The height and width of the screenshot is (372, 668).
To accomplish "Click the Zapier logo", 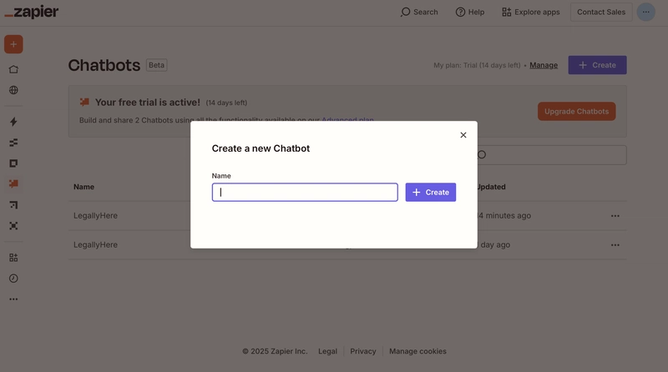I will click(32, 12).
